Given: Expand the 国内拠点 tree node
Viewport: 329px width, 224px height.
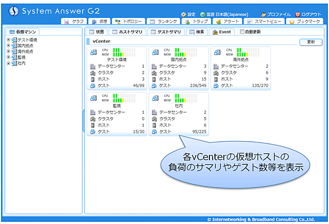Looking at the screenshot, I should pos(8,46).
